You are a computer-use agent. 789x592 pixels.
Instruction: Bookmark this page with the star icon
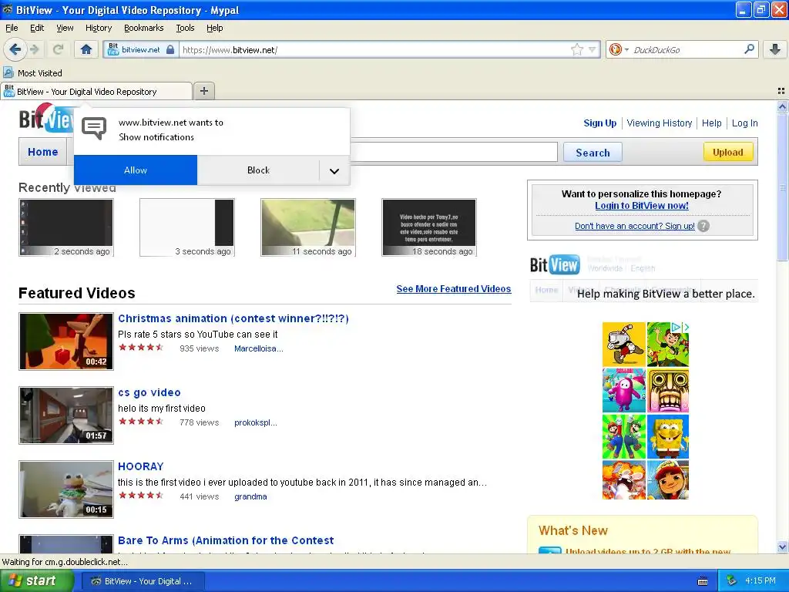click(576, 49)
